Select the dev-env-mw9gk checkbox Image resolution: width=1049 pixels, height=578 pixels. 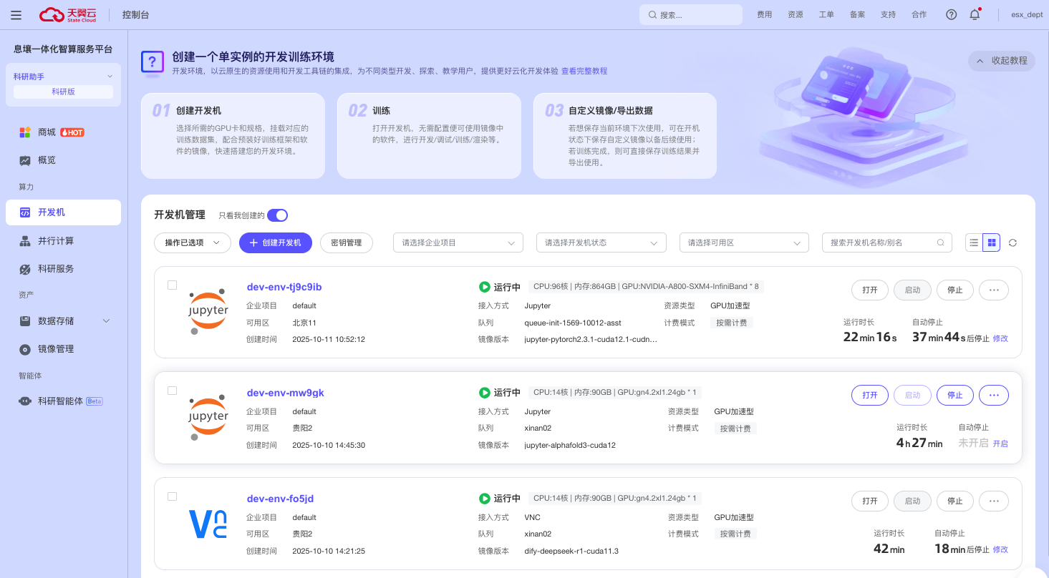pos(172,391)
